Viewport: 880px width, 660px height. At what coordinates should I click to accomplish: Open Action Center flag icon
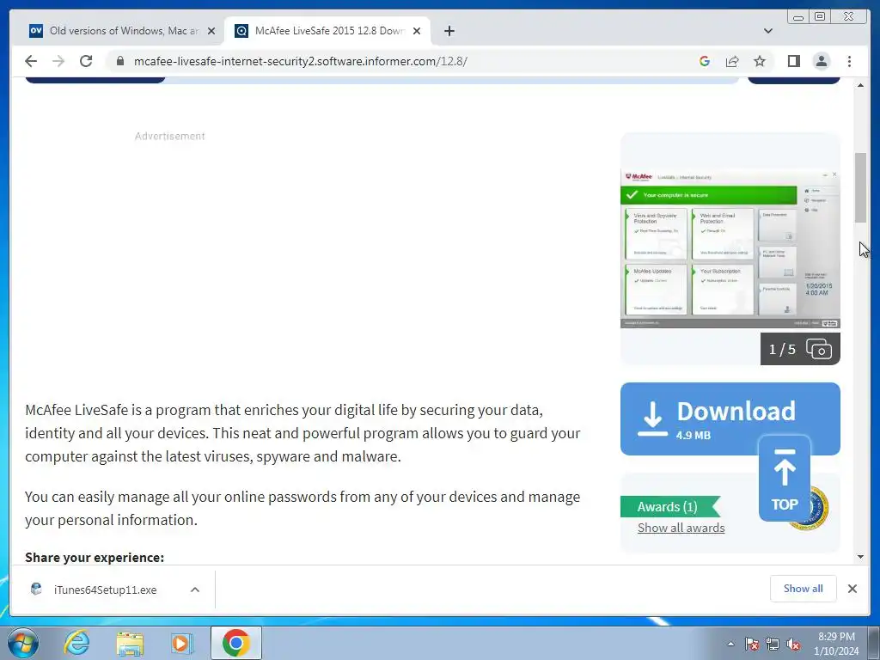751,644
